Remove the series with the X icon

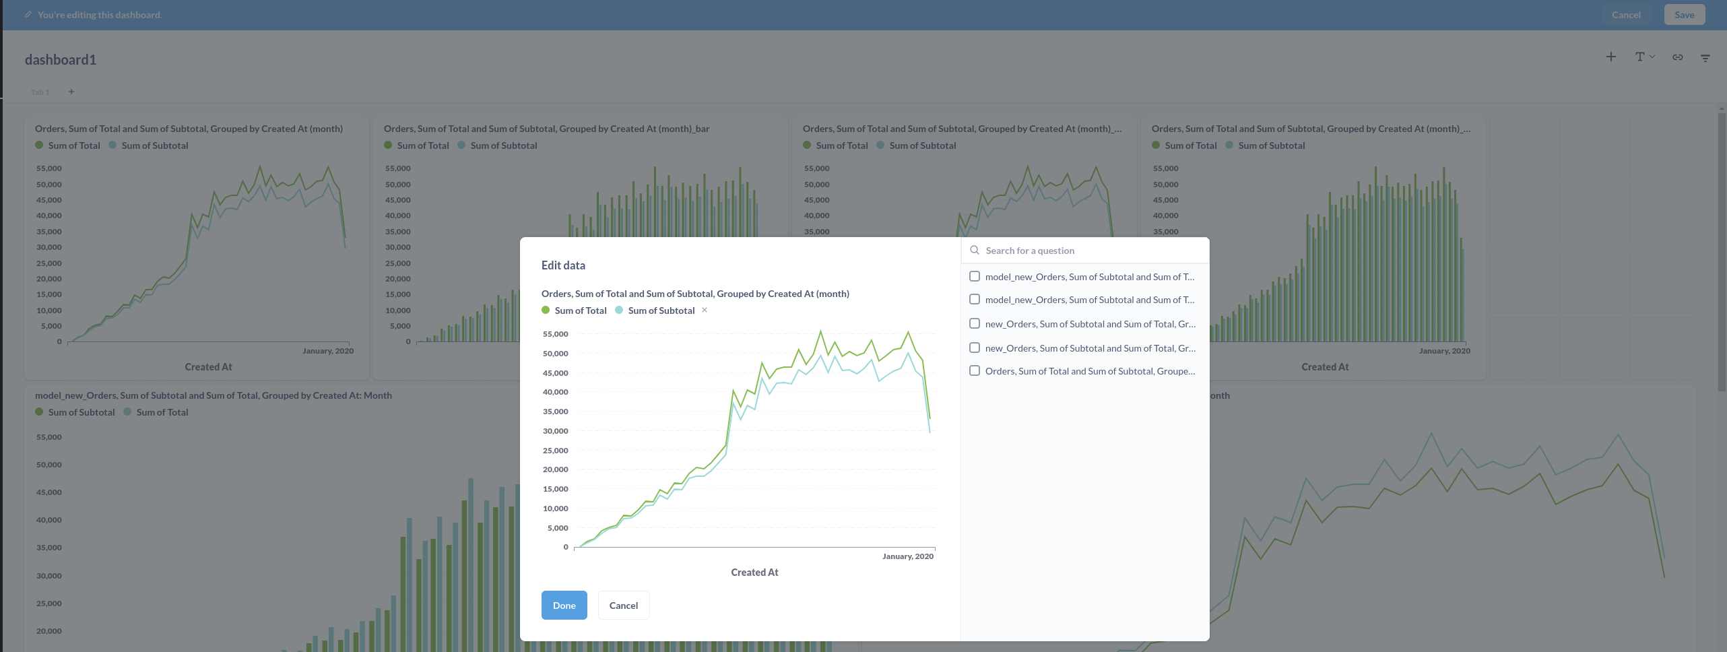(x=705, y=310)
